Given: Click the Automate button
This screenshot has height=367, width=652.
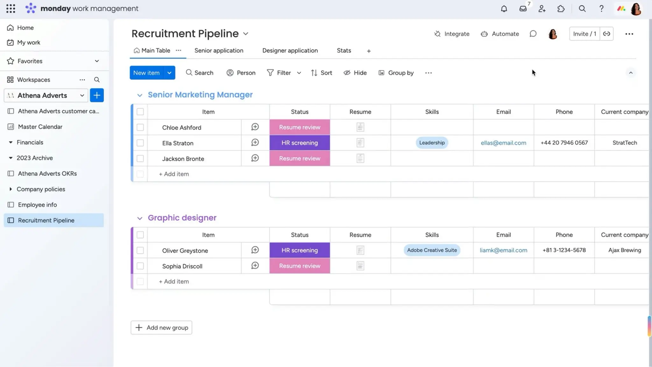Looking at the screenshot, I should pyautogui.click(x=500, y=34).
